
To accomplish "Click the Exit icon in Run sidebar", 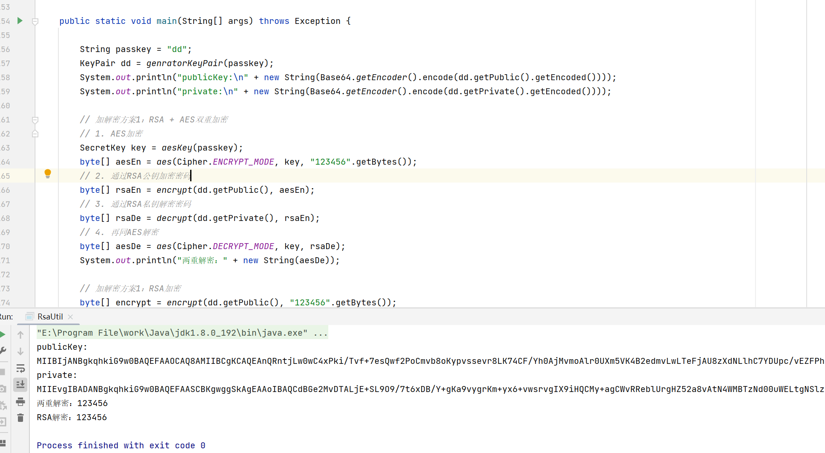I will coord(3,422).
